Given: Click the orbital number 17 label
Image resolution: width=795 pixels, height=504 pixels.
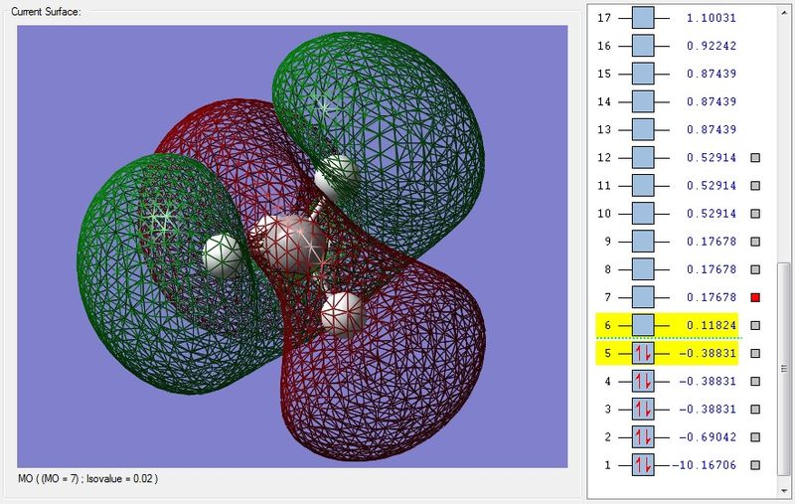Looking at the screenshot, I should point(604,18).
